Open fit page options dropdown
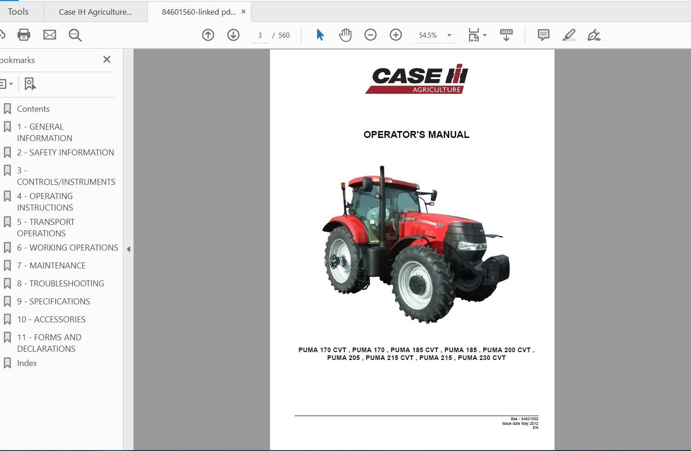Screen dimensions: 691x451 point(477,35)
